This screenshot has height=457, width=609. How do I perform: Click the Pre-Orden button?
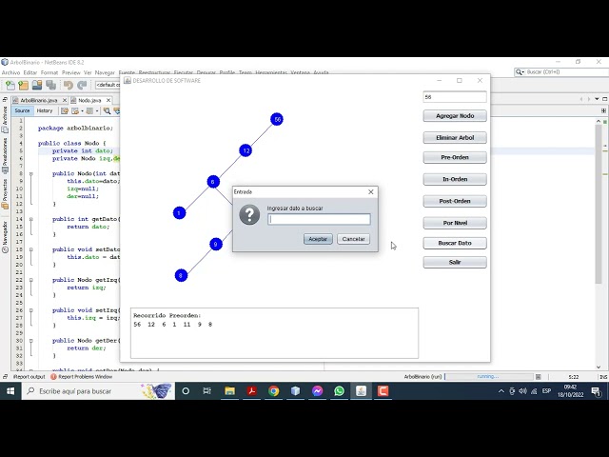455,157
